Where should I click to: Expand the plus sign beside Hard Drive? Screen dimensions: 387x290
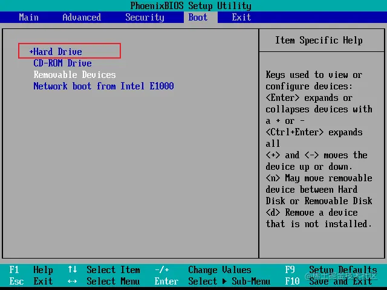click(31, 52)
